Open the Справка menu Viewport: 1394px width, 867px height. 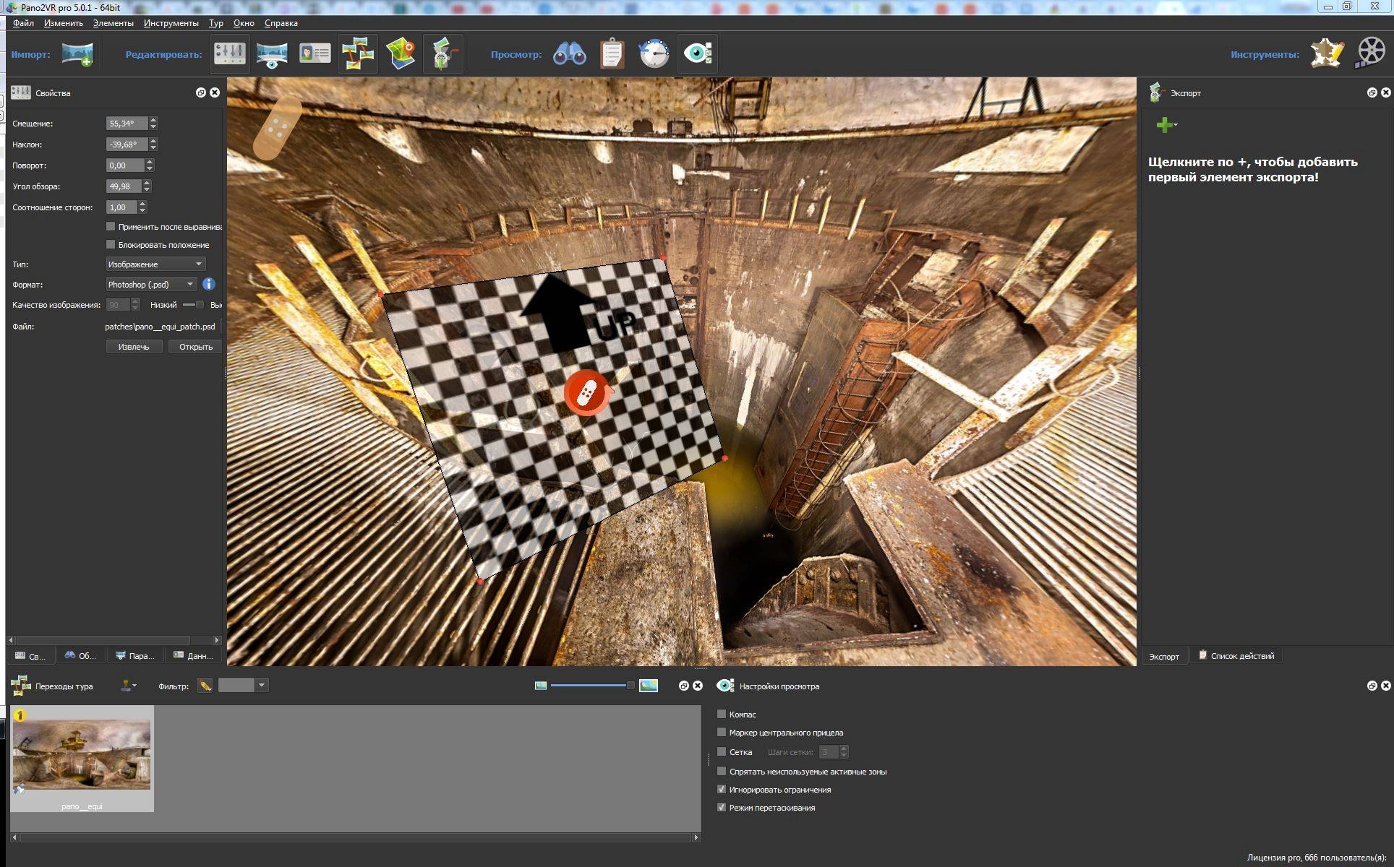281,23
